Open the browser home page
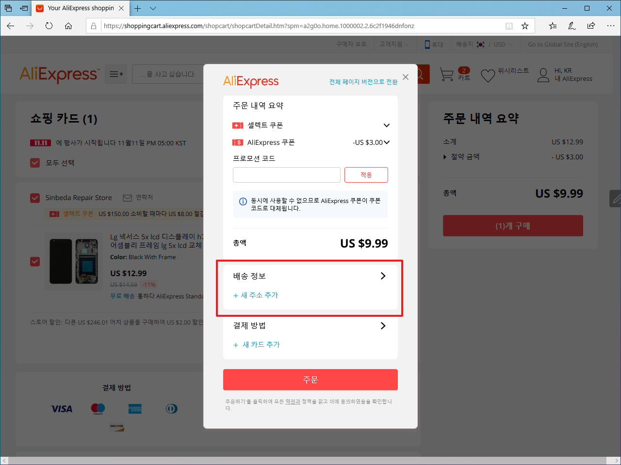The width and height of the screenshot is (621, 465). coord(68,26)
